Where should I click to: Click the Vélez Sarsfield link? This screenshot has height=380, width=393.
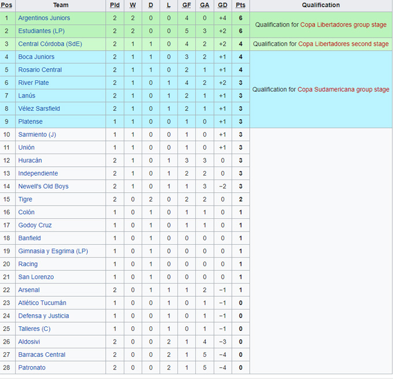[39, 109]
